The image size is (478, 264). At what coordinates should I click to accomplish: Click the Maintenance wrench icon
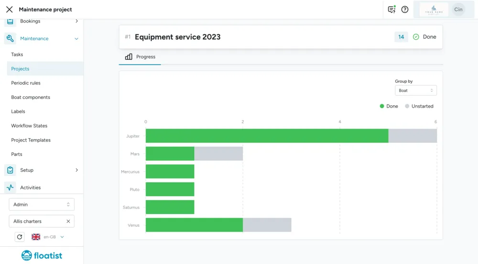click(x=10, y=38)
